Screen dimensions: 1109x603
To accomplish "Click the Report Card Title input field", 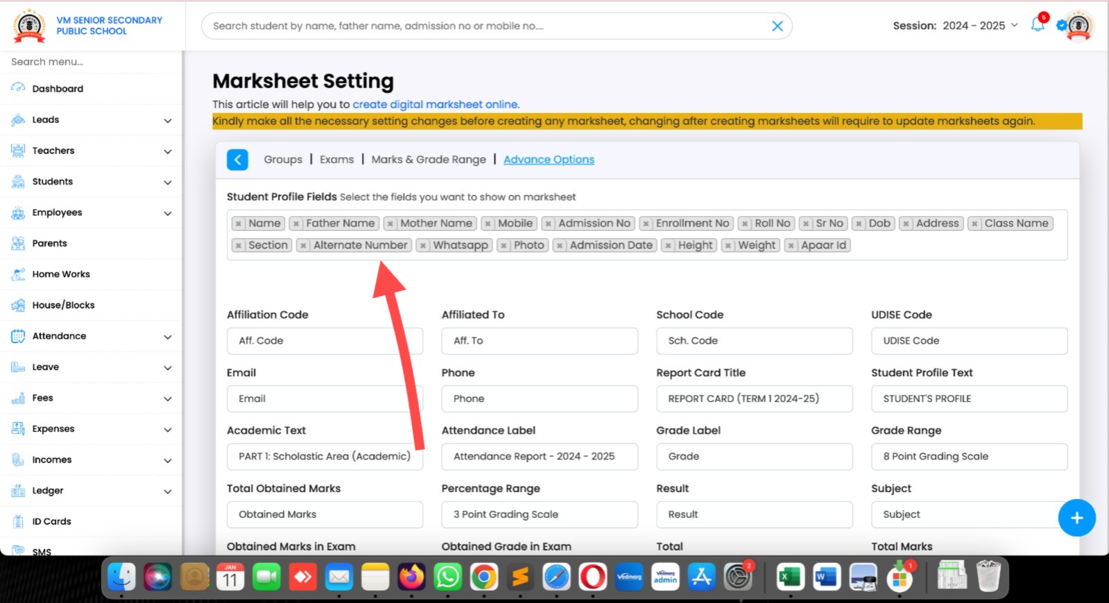I will [x=754, y=399].
